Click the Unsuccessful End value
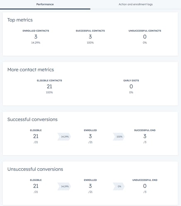The width and height of the screenshot is (181, 206). (x=145, y=186)
